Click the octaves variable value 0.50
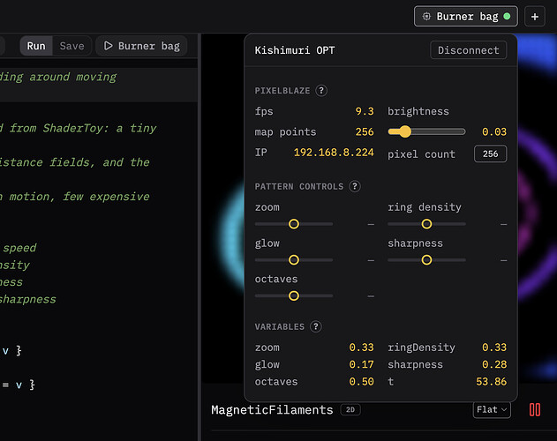This screenshot has height=441, width=557. (x=361, y=382)
